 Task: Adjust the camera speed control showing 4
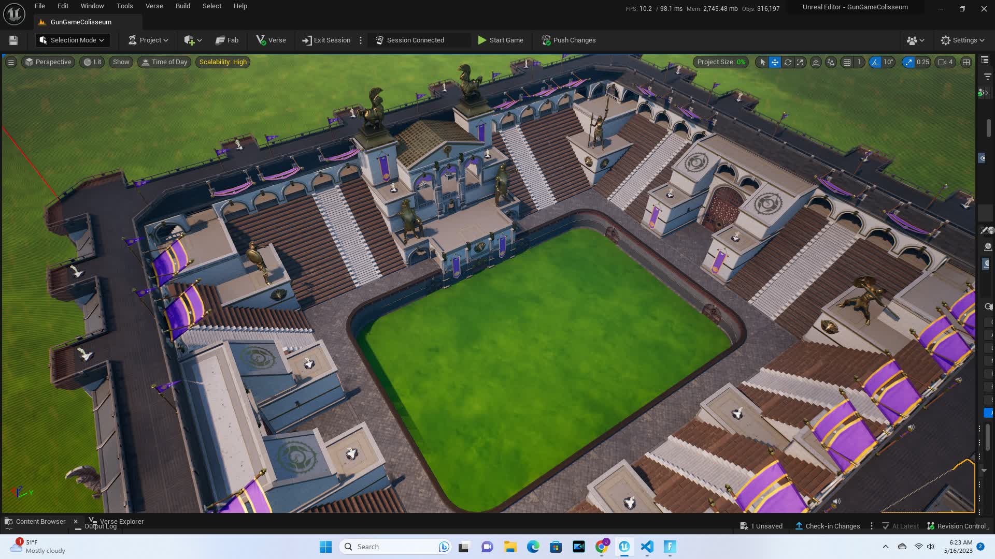[945, 62]
